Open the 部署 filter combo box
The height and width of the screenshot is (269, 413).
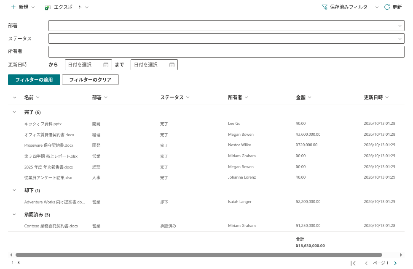coord(226,26)
